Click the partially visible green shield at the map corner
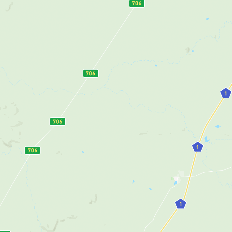 click(4, 231)
